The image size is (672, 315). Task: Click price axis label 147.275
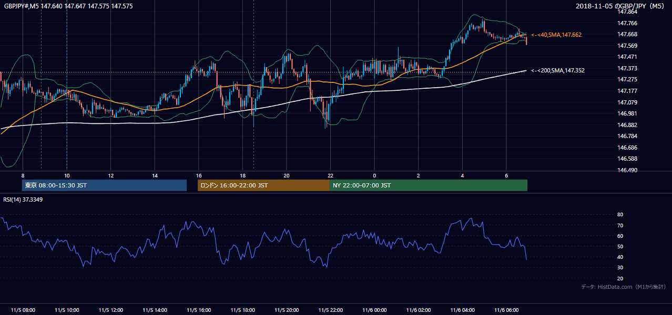[x=627, y=80]
